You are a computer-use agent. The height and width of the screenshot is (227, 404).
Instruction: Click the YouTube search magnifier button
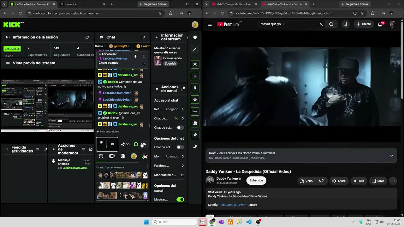(x=331, y=24)
